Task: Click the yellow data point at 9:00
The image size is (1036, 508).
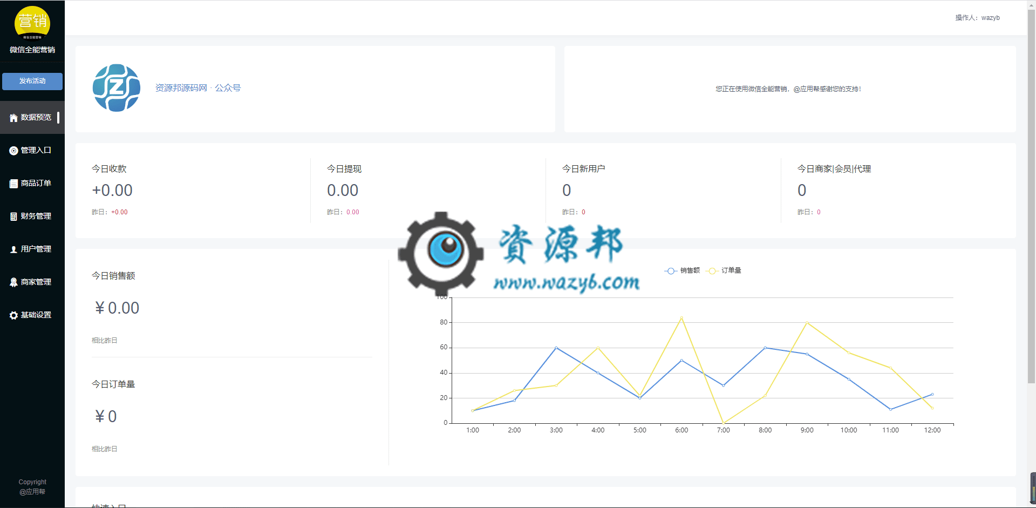Action: [x=807, y=322]
